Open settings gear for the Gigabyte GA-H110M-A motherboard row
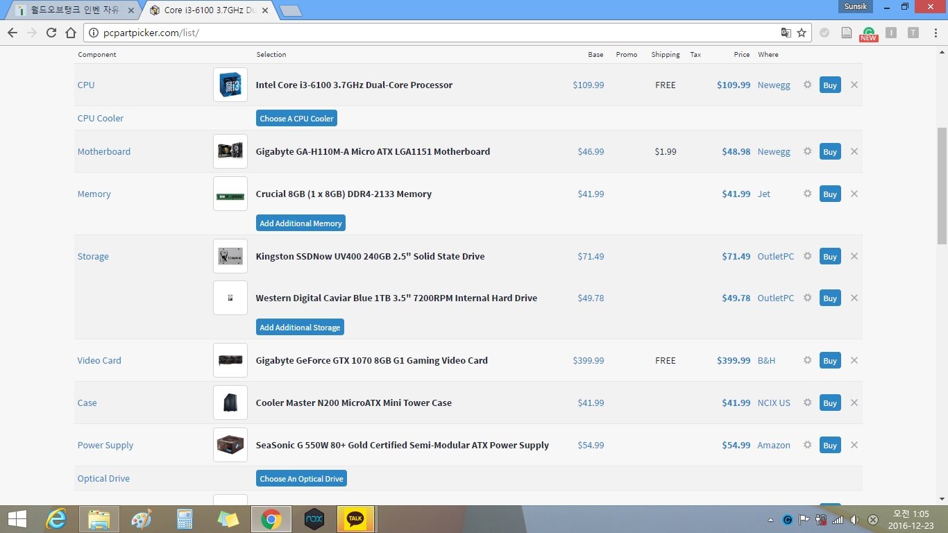This screenshot has height=533, width=948. click(807, 151)
